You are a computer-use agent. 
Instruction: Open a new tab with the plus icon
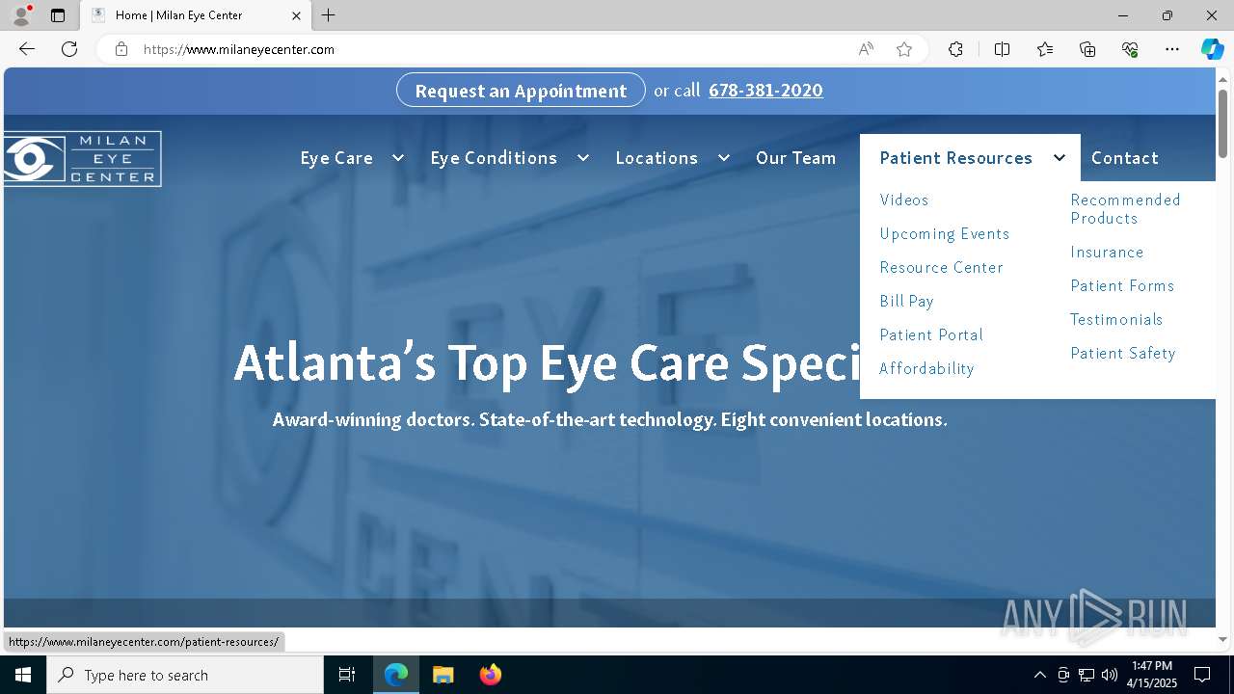click(329, 15)
